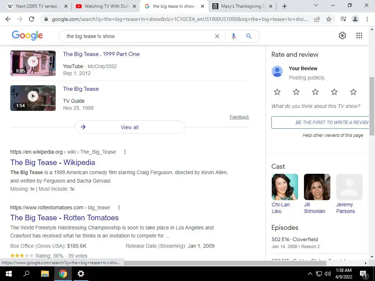Select the big tease tv show tab
The image size is (375, 281).
click(173, 6)
